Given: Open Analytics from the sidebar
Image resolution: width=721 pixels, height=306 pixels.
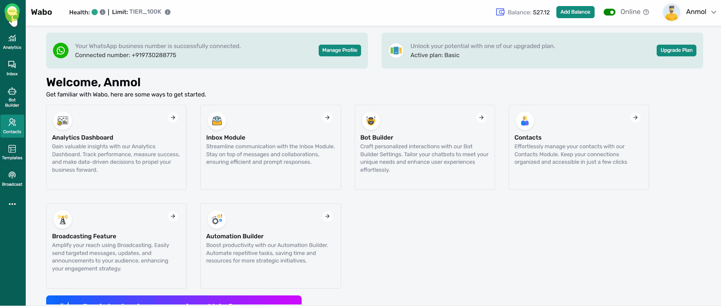Looking at the screenshot, I should tap(12, 42).
